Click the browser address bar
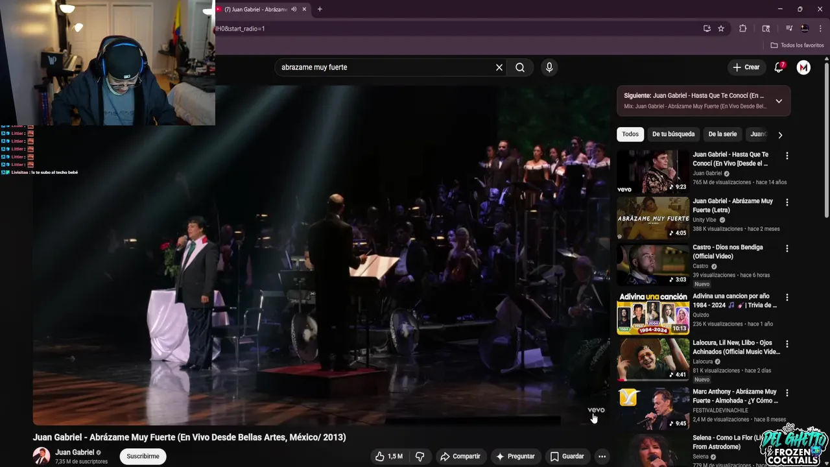 [x=454, y=29]
